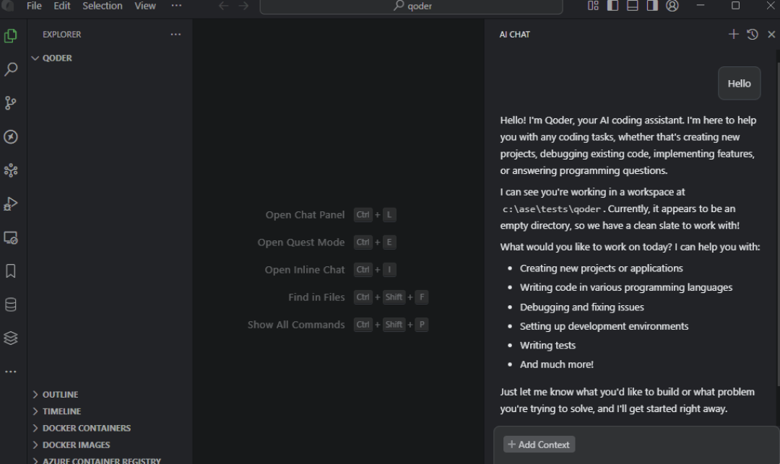Open the File menu

pos(34,6)
